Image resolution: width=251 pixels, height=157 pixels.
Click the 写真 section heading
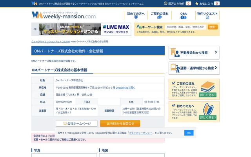coord(37,150)
